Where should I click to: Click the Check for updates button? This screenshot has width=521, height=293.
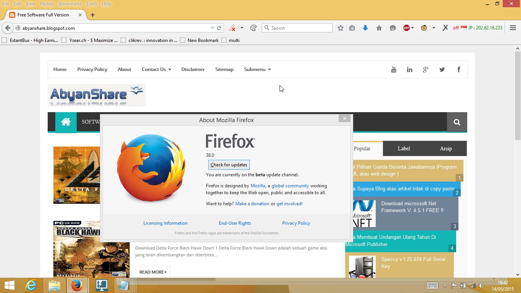point(229,165)
